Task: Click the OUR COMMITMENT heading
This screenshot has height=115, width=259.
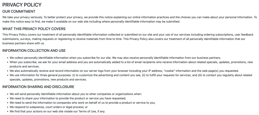Action: [x=19, y=11]
